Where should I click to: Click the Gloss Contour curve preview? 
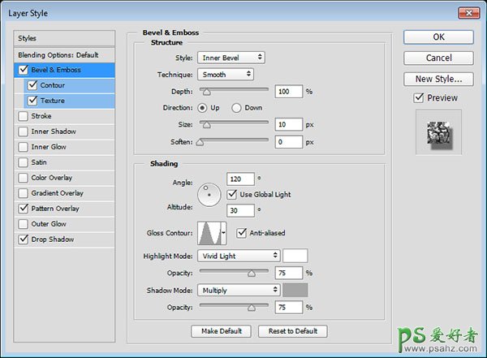210,234
